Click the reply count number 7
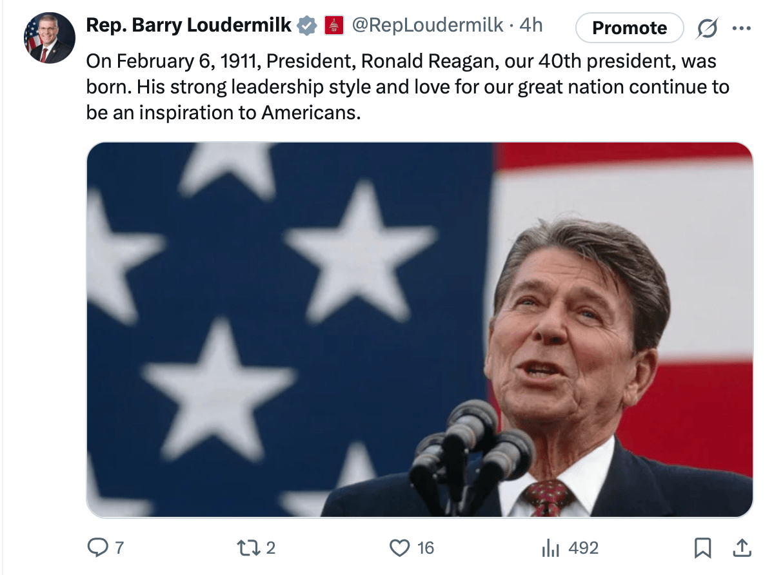The image size is (774, 575). coord(119,548)
